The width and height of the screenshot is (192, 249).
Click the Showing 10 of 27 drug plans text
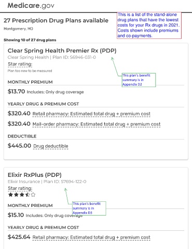coord(30,40)
